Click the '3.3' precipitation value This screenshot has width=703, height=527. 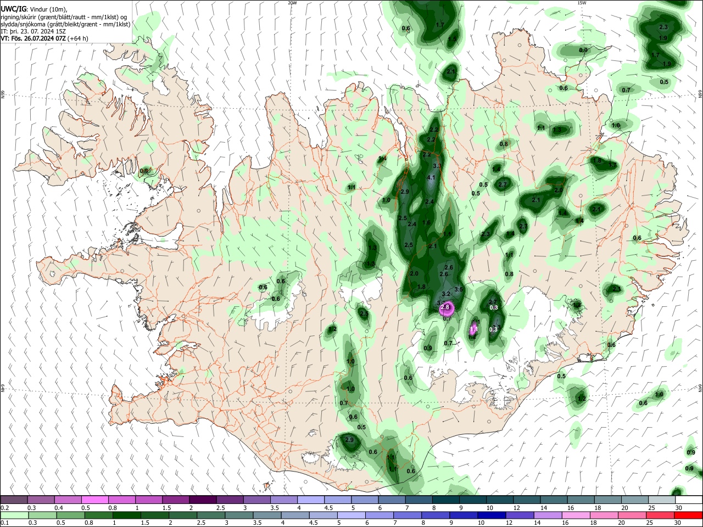pyautogui.click(x=438, y=166)
